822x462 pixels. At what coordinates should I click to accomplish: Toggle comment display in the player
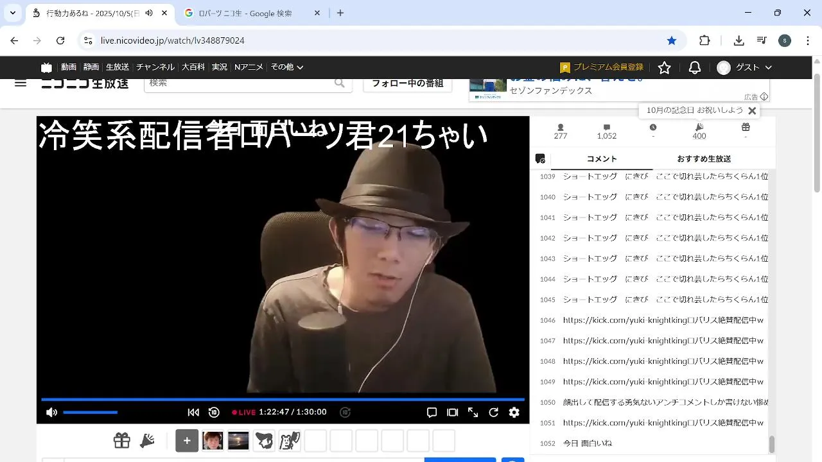[432, 413]
